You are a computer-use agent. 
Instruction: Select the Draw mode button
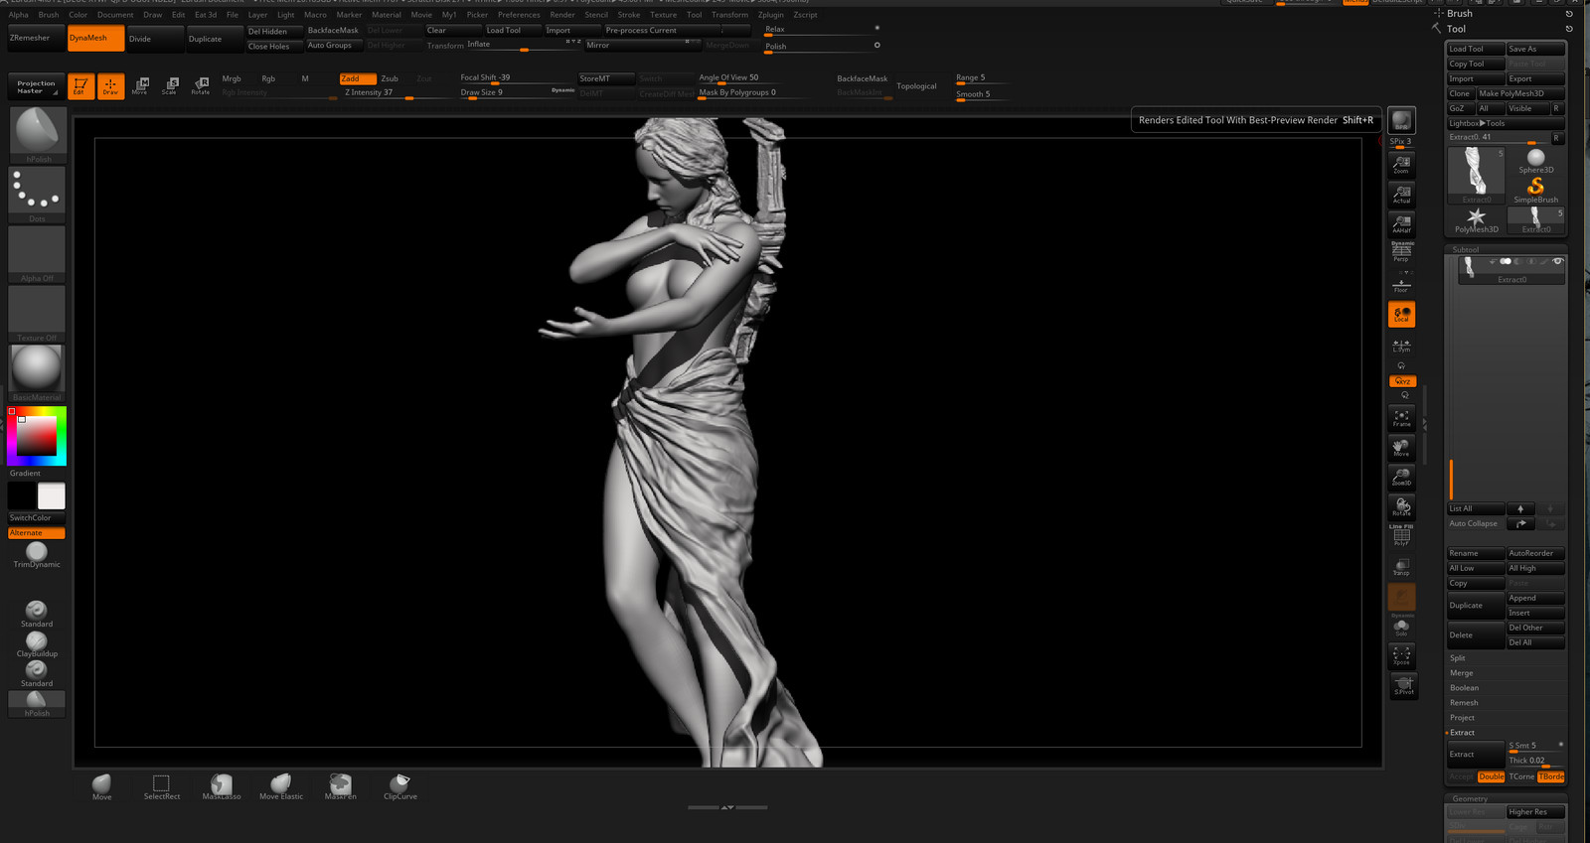pyautogui.click(x=110, y=86)
